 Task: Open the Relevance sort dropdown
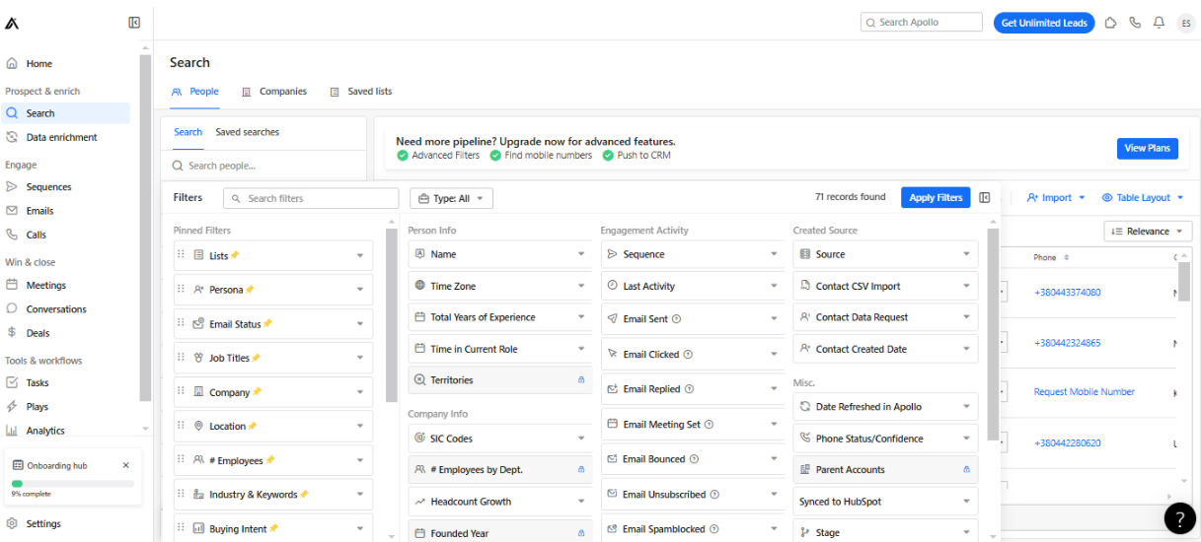click(1148, 232)
